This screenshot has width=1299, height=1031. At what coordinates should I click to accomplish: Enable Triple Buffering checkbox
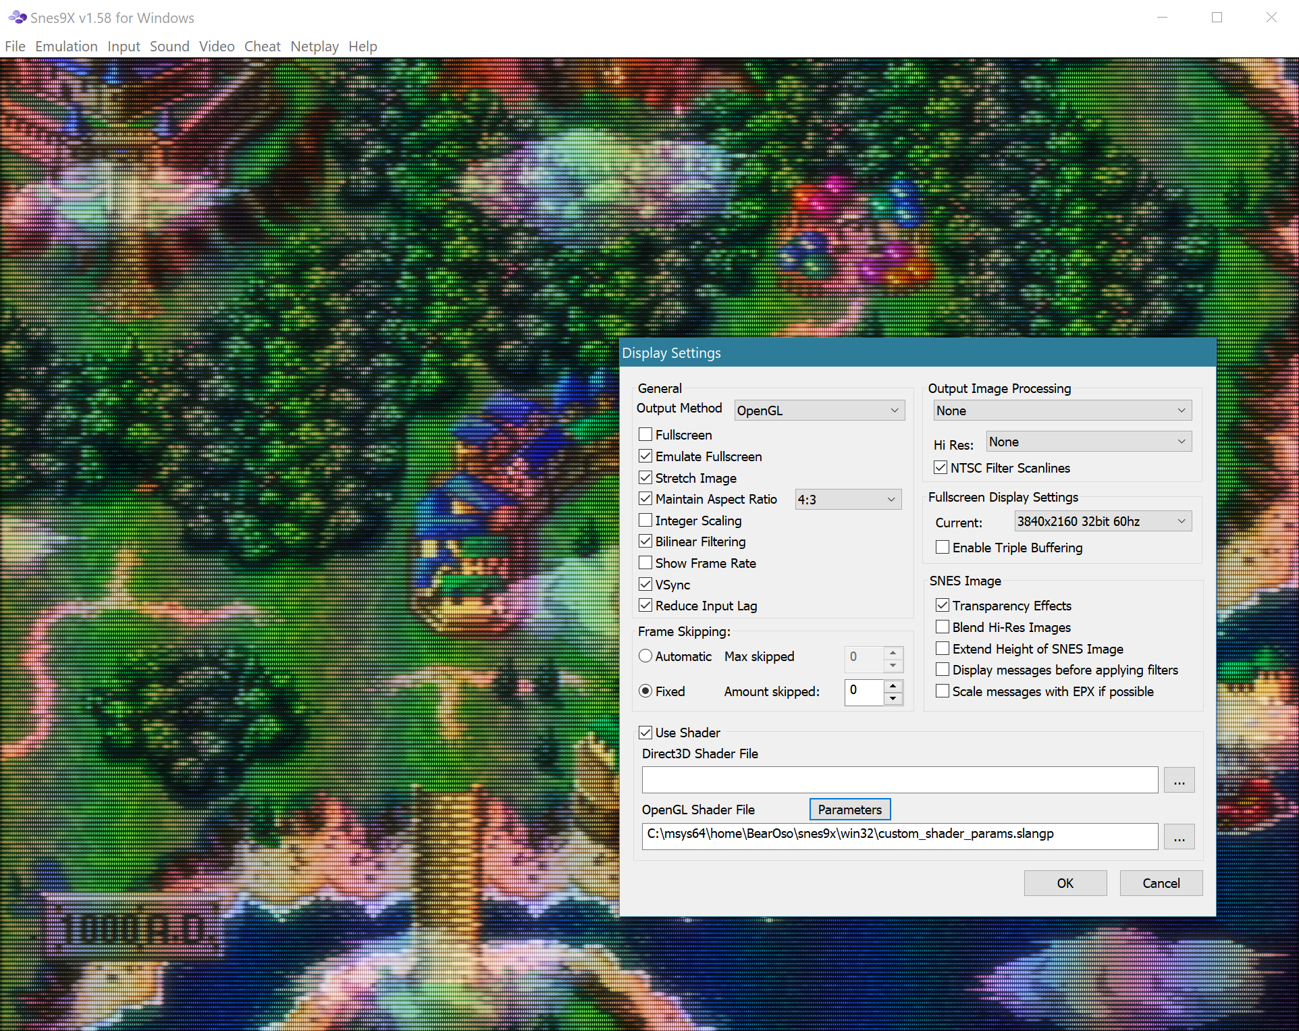click(x=943, y=548)
